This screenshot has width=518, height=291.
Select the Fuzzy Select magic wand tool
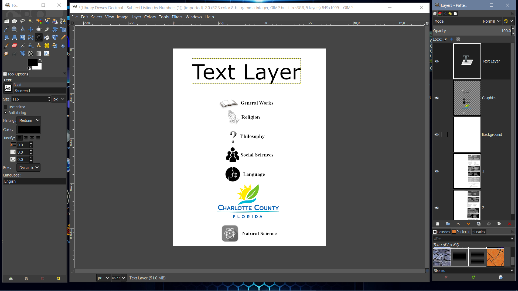click(31, 21)
